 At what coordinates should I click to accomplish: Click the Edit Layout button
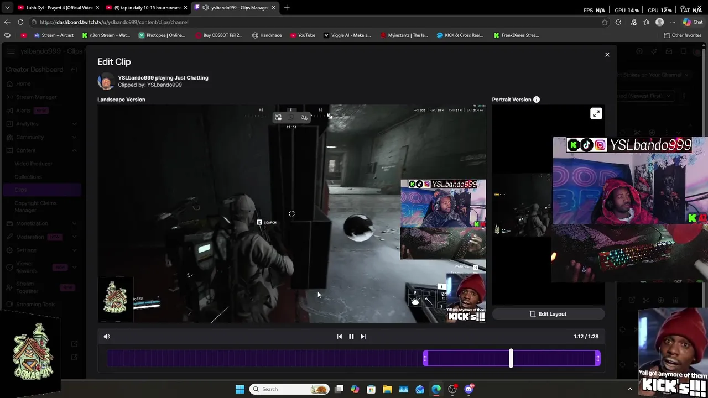pos(548,314)
